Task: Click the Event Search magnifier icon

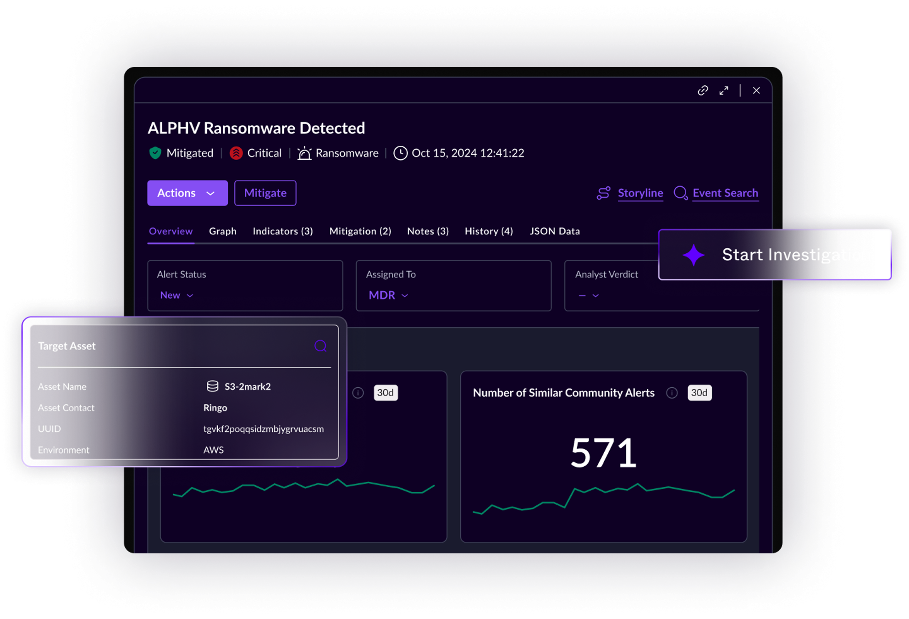Action: coord(680,193)
